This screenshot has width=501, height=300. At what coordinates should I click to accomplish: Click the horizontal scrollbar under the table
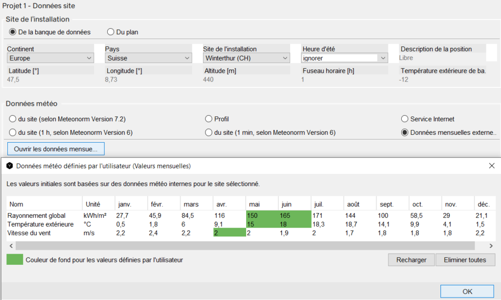coord(245,246)
